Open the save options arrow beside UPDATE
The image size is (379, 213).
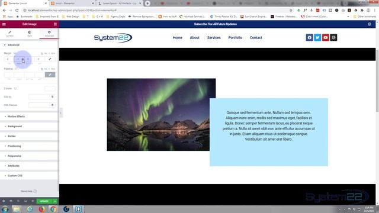coord(55,201)
